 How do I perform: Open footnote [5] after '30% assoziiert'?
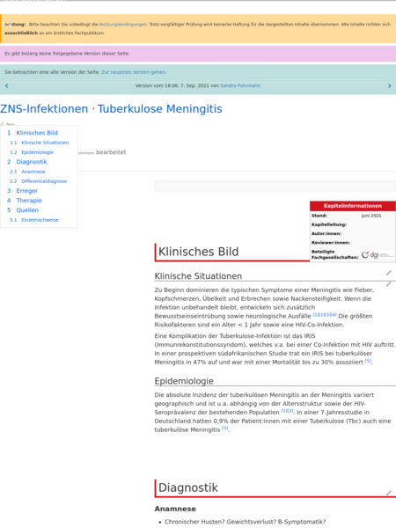(x=368, y=361)
